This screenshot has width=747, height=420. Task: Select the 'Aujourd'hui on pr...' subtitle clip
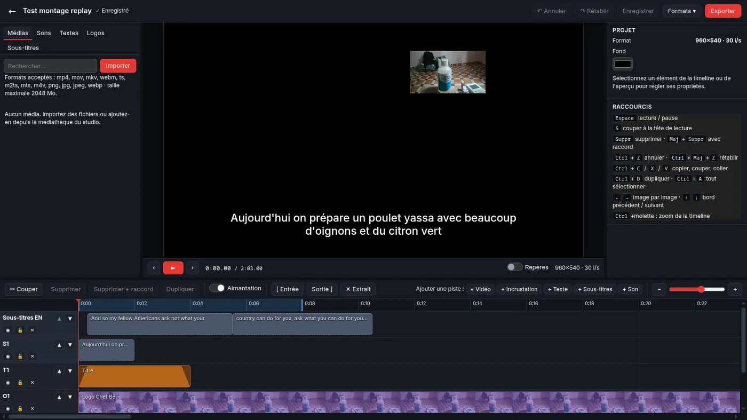click(x=107, y=350)
